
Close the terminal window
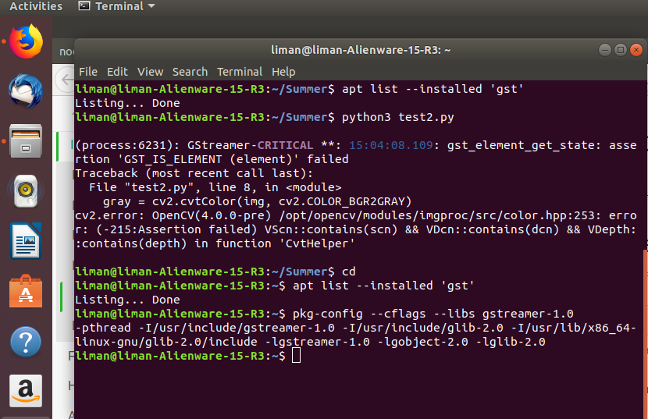click(x=636, y=50)
